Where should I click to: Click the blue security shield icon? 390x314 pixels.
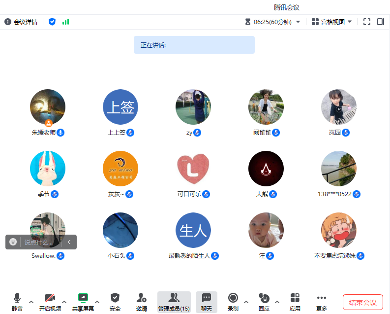[52, 22]
